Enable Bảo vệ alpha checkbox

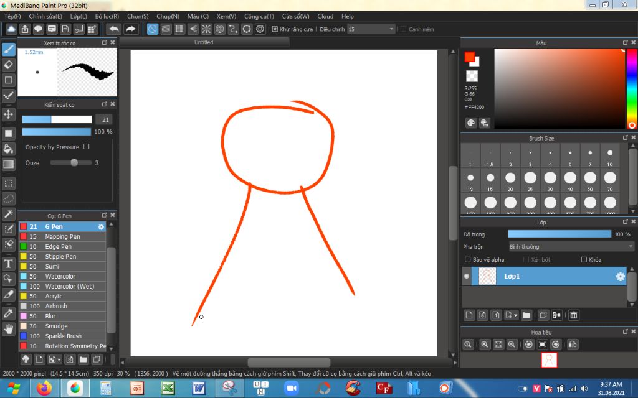[467, 259]
